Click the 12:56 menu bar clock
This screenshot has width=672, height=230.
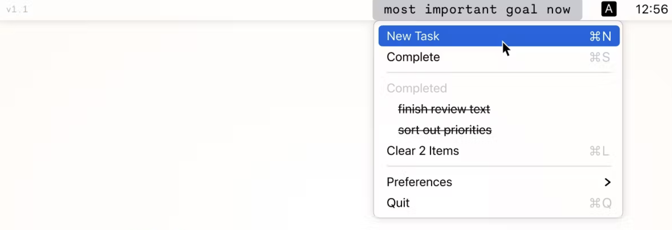651,9
